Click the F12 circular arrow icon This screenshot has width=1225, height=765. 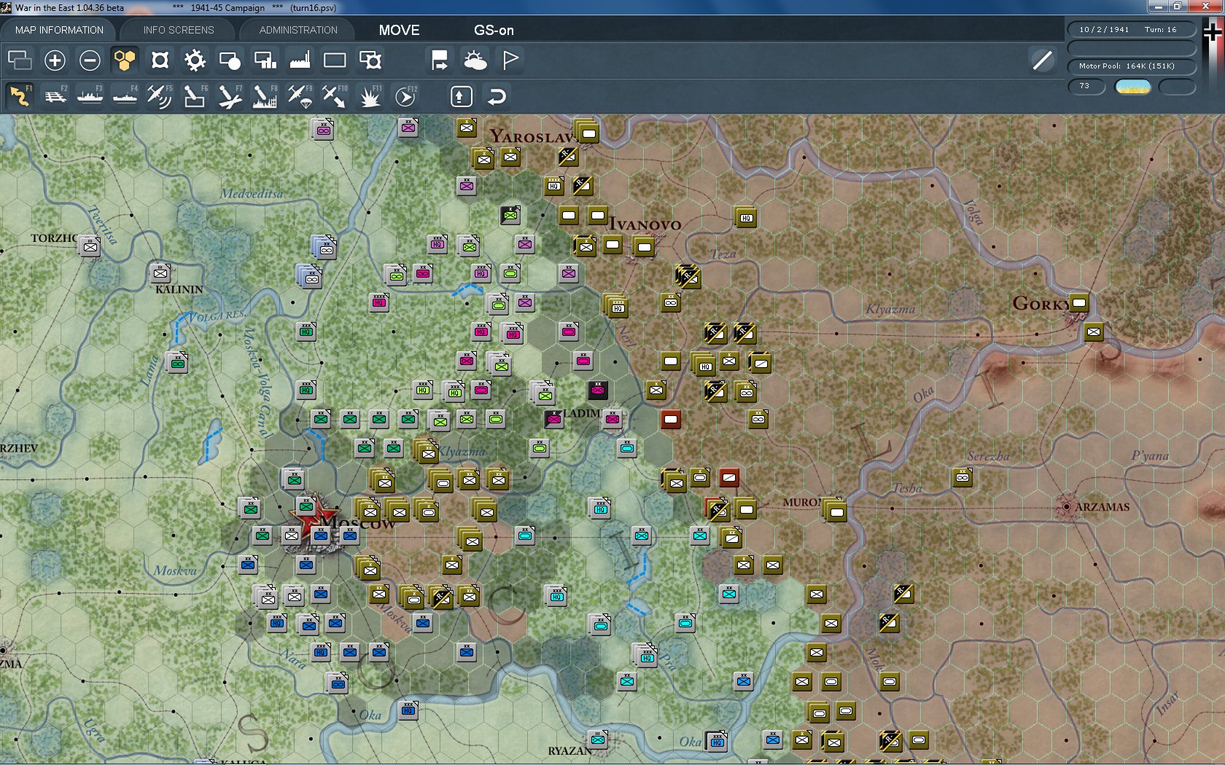click(405, 96)
